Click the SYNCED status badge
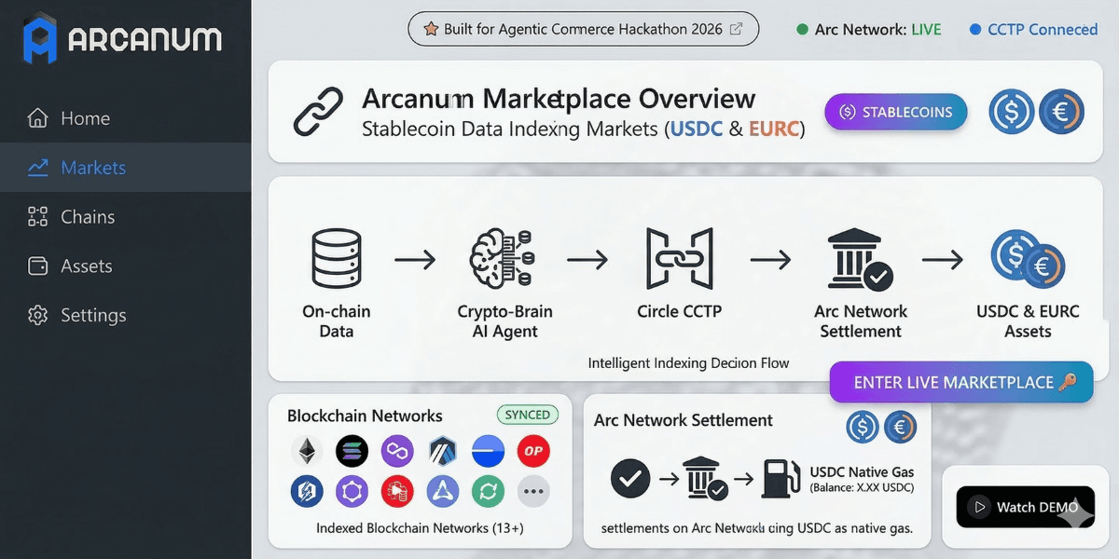Screen dimensions: 1119x559 [528, 415]
